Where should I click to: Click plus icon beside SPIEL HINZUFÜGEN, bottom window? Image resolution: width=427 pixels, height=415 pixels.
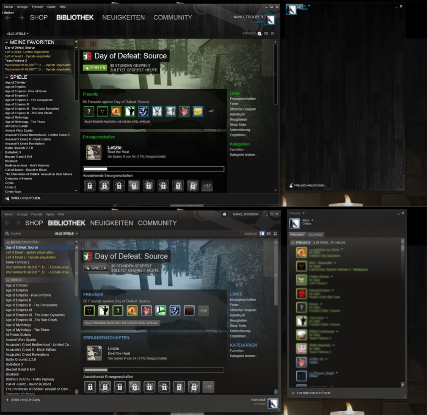(x=7, y=400)
